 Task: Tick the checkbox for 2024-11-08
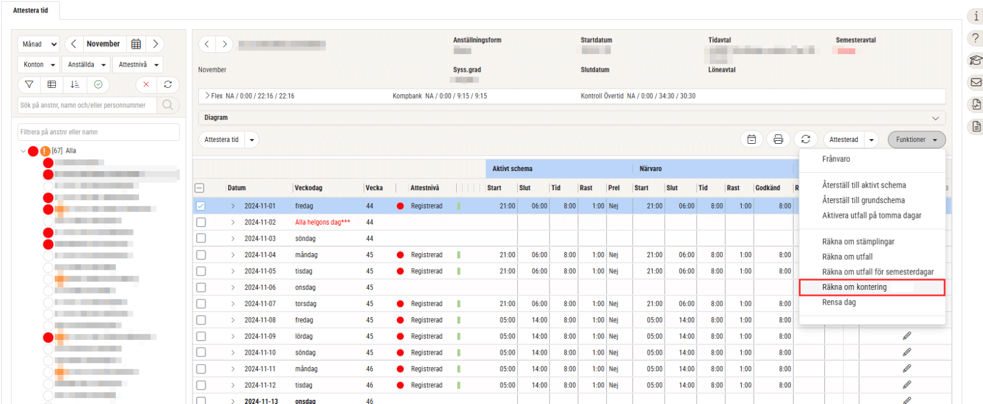201,320
